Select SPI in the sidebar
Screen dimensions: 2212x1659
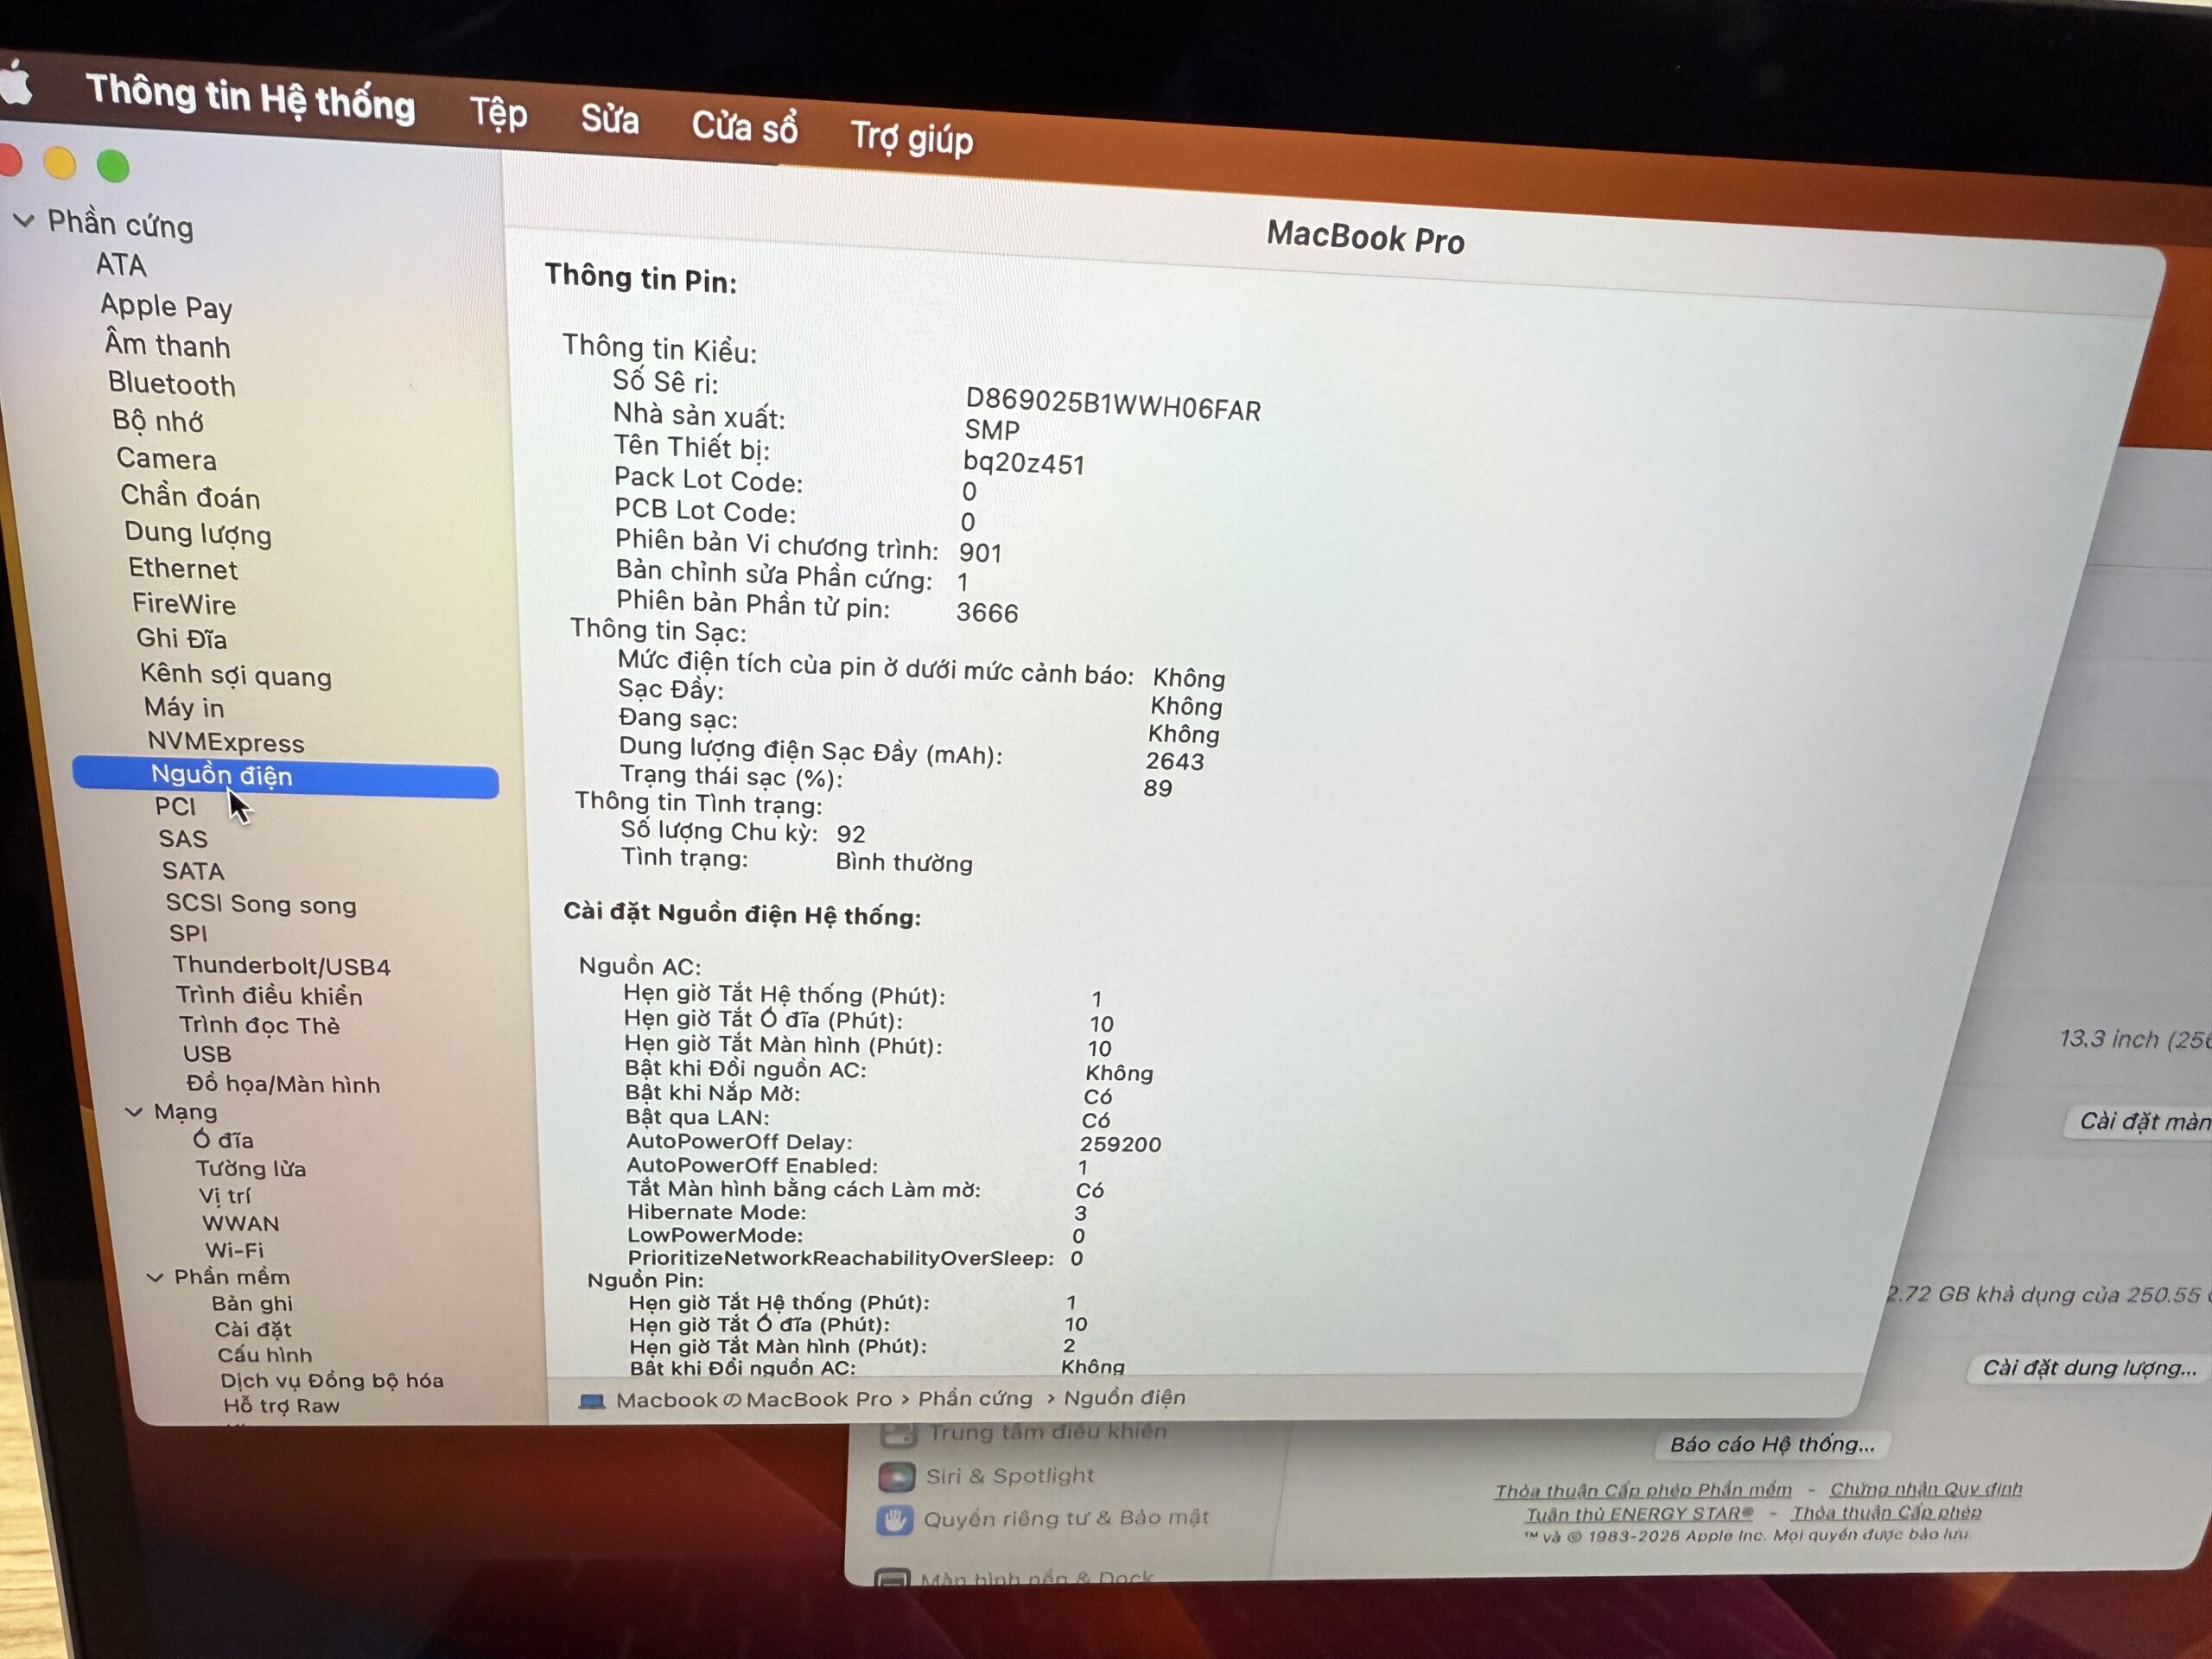click(x=188, y=933)
